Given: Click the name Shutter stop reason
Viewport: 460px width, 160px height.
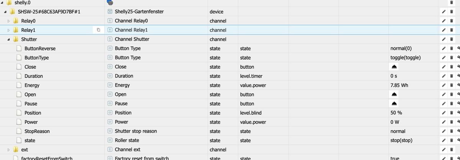Looking at the screenshot, I should coord(136,131).
